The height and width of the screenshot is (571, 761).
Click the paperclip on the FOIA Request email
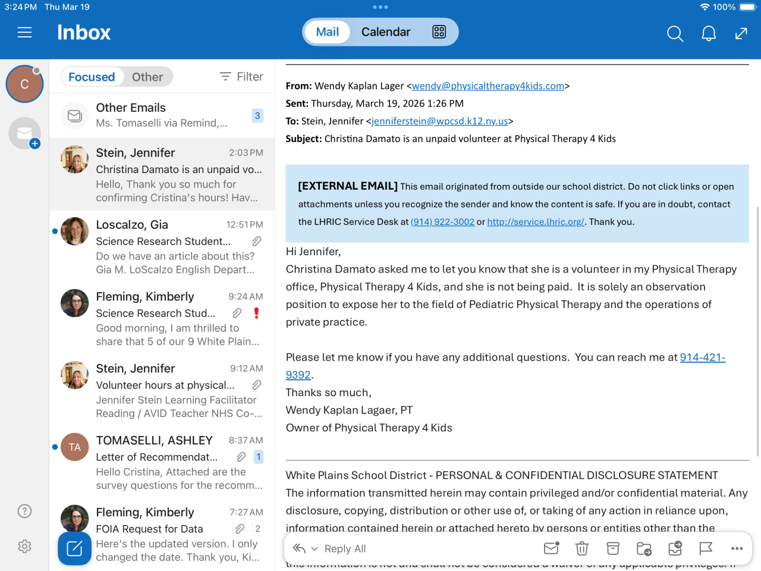(240, 529)
